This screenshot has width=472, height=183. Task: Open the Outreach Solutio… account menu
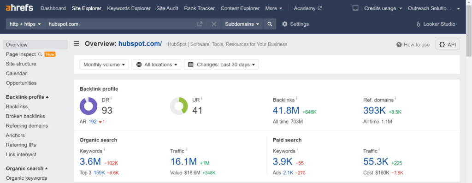[434, 8]
